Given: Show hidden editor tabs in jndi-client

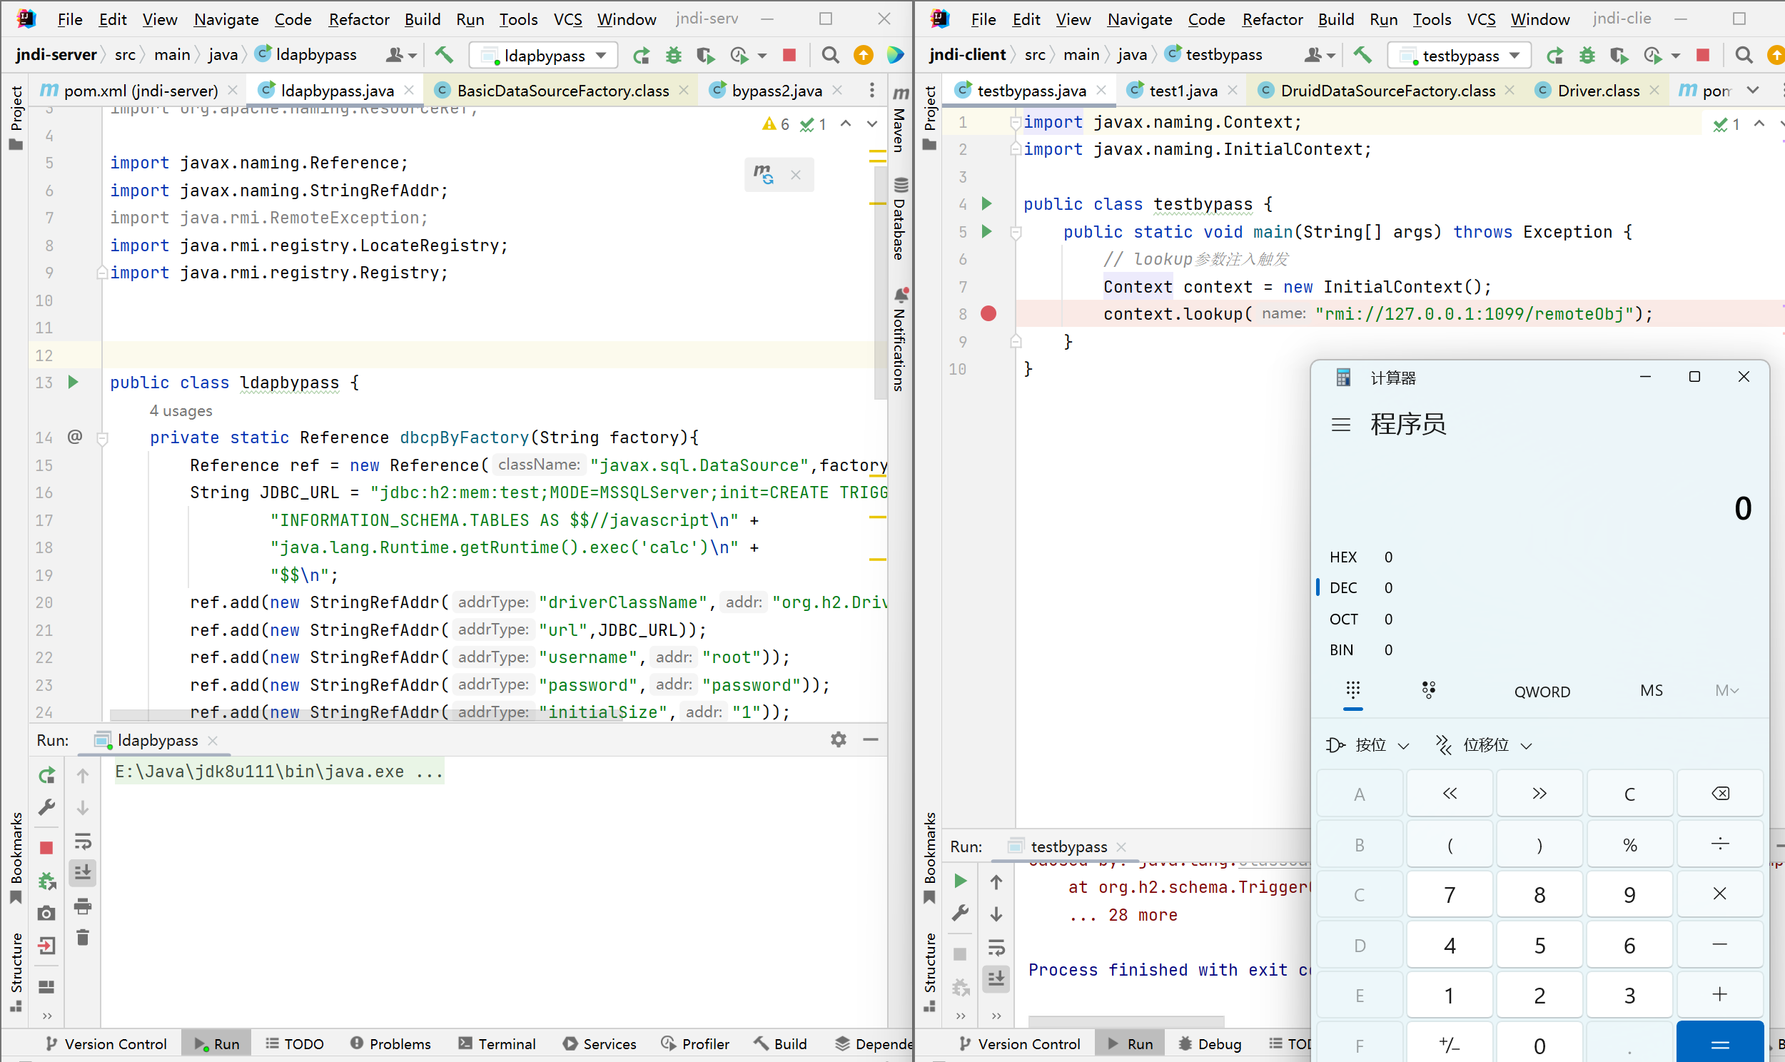Looking at the screenshot, I should coord(1752,90).
